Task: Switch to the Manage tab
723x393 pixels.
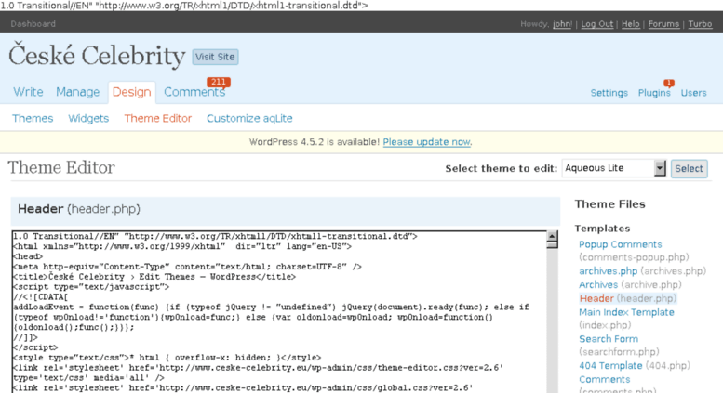Action: (x=77, y=92)
